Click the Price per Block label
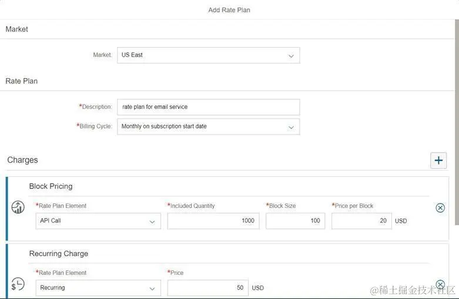 [x=353, y=206]
